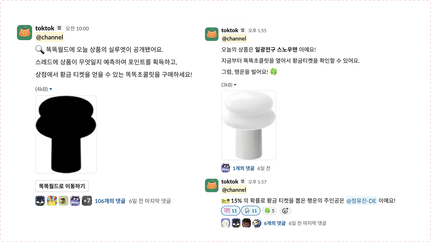The width and height of the screenshot is (431, 242).
Task: Open the add reaction smiley icon
Action: (x=285, y=210)
